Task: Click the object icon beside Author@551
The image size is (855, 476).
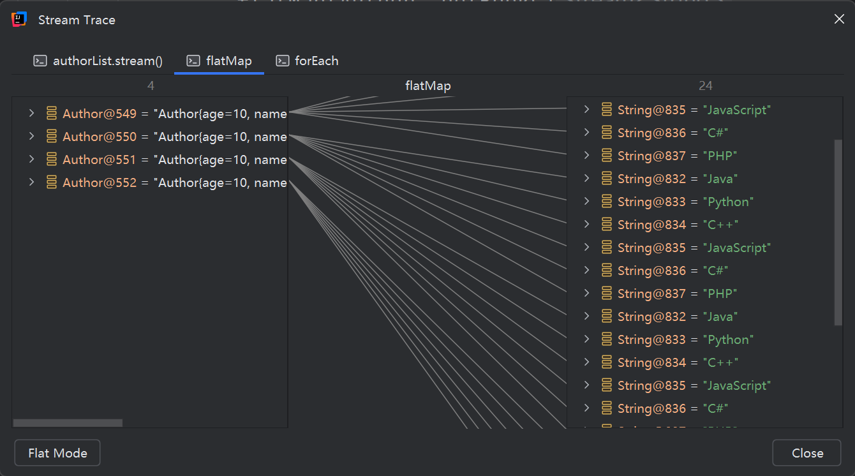Action: (52, 160)
